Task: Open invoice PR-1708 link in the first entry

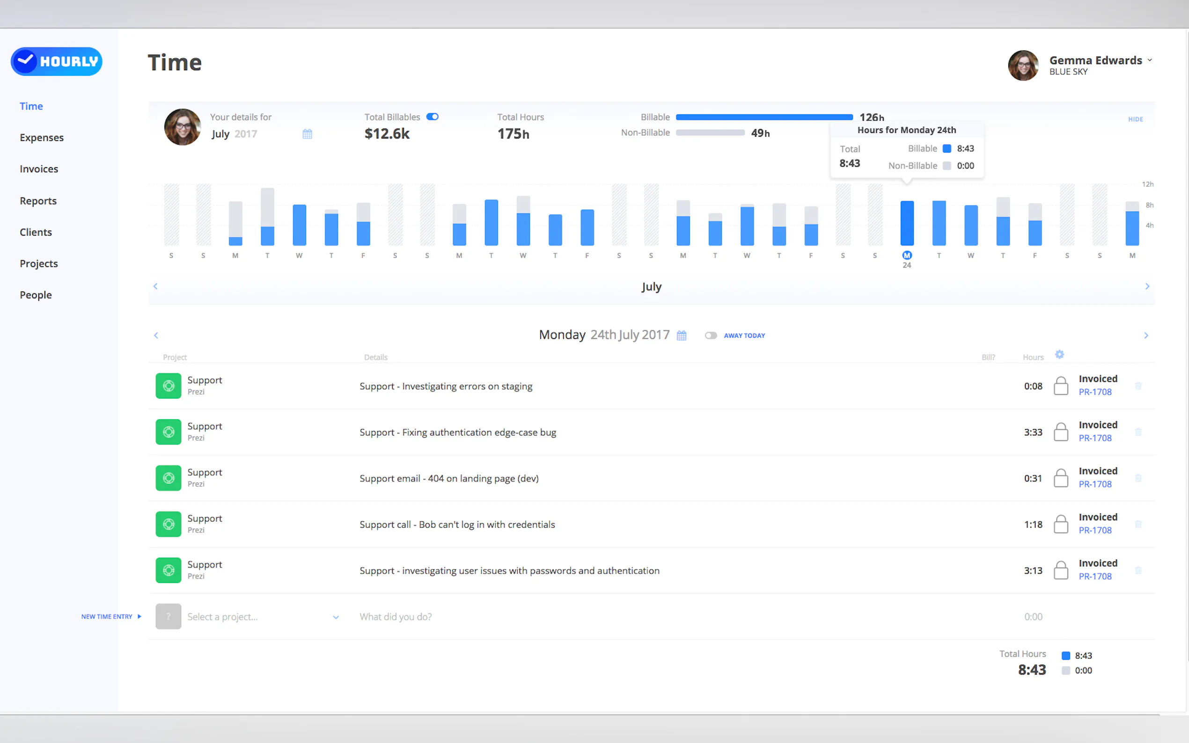Action: pyautogui.click(x=1094, y=392)
